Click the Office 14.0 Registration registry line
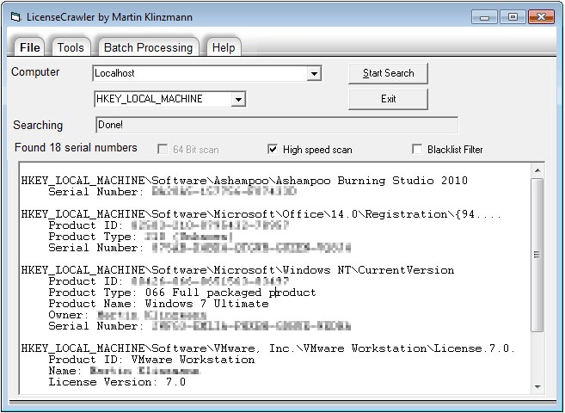565x413 pixels. [x=261, y=214]
